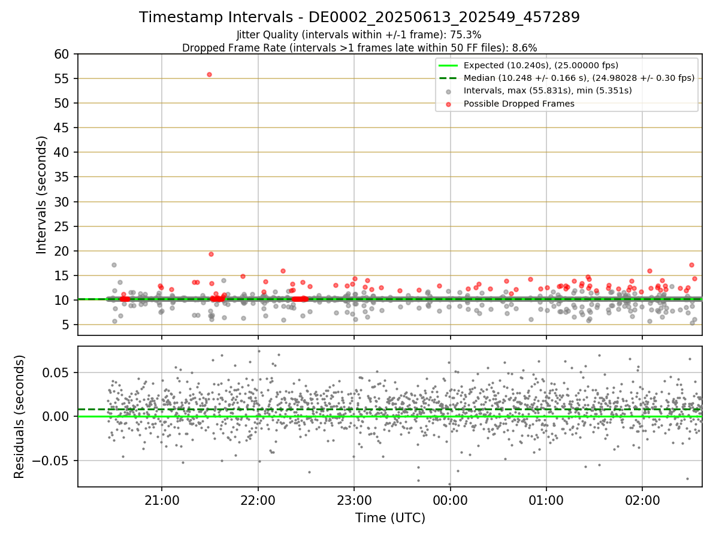Click the plot title 'Timestamp Intervals - DE0002_20250613_202549_457289'

359,17
